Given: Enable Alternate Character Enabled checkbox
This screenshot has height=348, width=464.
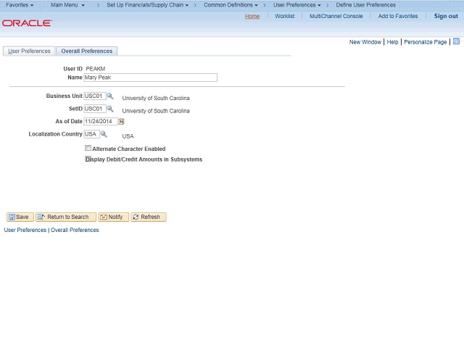Looking at the screenshot, I should coord(88,148).
